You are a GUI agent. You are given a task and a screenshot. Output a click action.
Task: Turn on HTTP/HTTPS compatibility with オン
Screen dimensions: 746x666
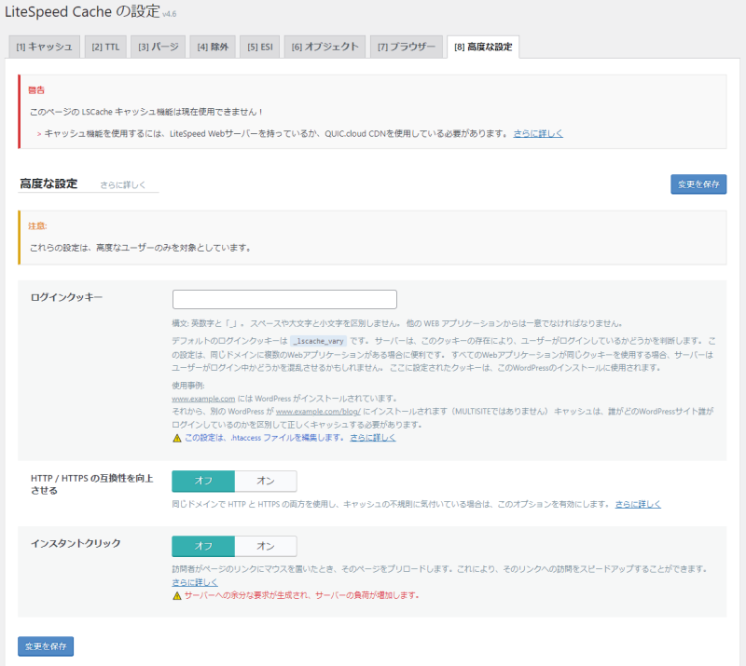266,481
